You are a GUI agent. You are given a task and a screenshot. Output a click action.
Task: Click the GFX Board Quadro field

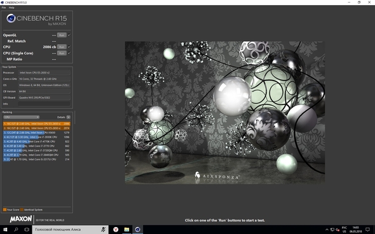point(44,98)
